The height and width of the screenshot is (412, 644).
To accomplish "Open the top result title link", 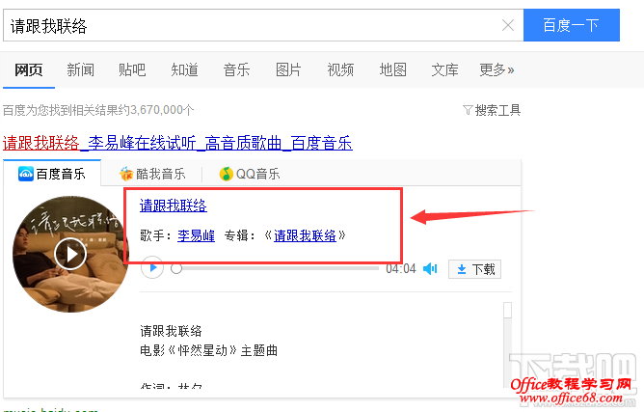I will click(x=177, y=143).
